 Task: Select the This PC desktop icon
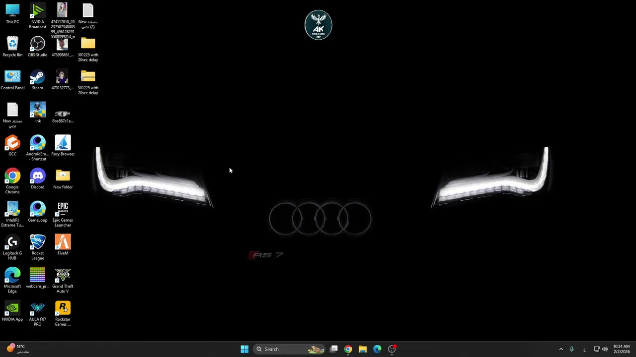click(x=12, y=14)
